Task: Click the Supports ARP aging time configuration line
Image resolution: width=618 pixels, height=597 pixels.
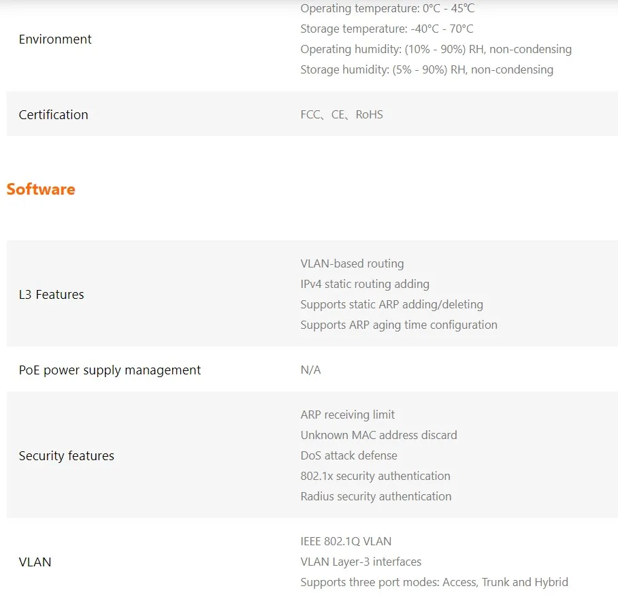Action: click(x=399, y=325)
